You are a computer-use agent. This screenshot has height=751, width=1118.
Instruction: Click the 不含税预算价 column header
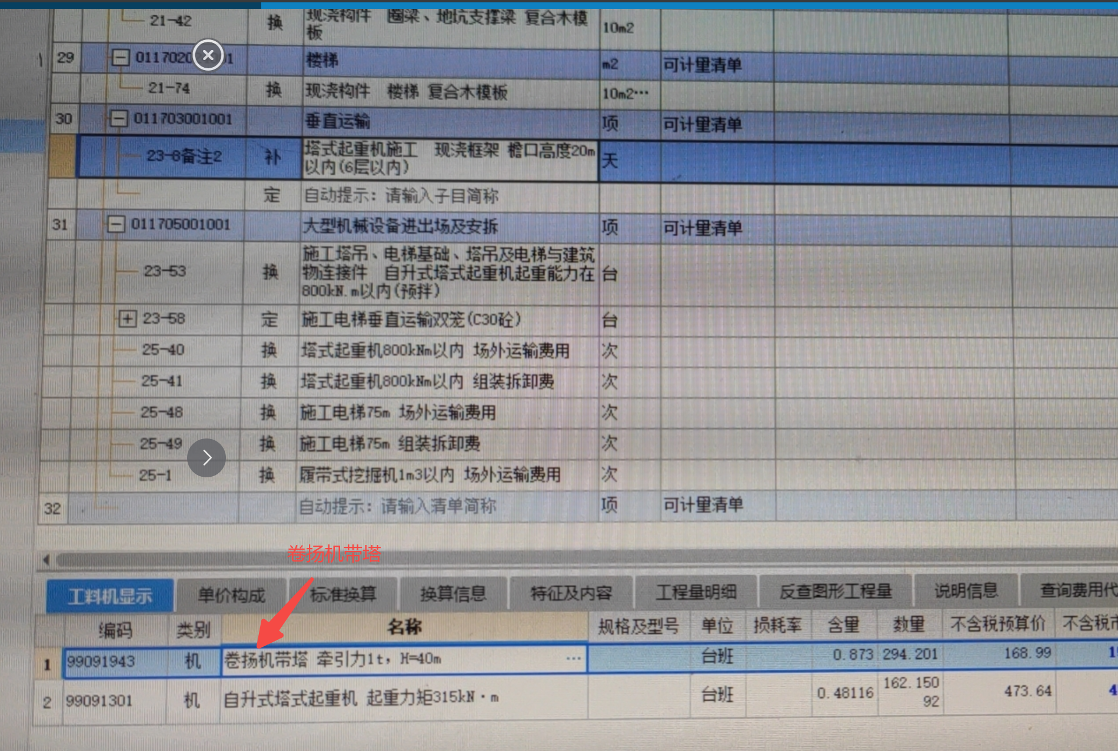pos(998,623)
